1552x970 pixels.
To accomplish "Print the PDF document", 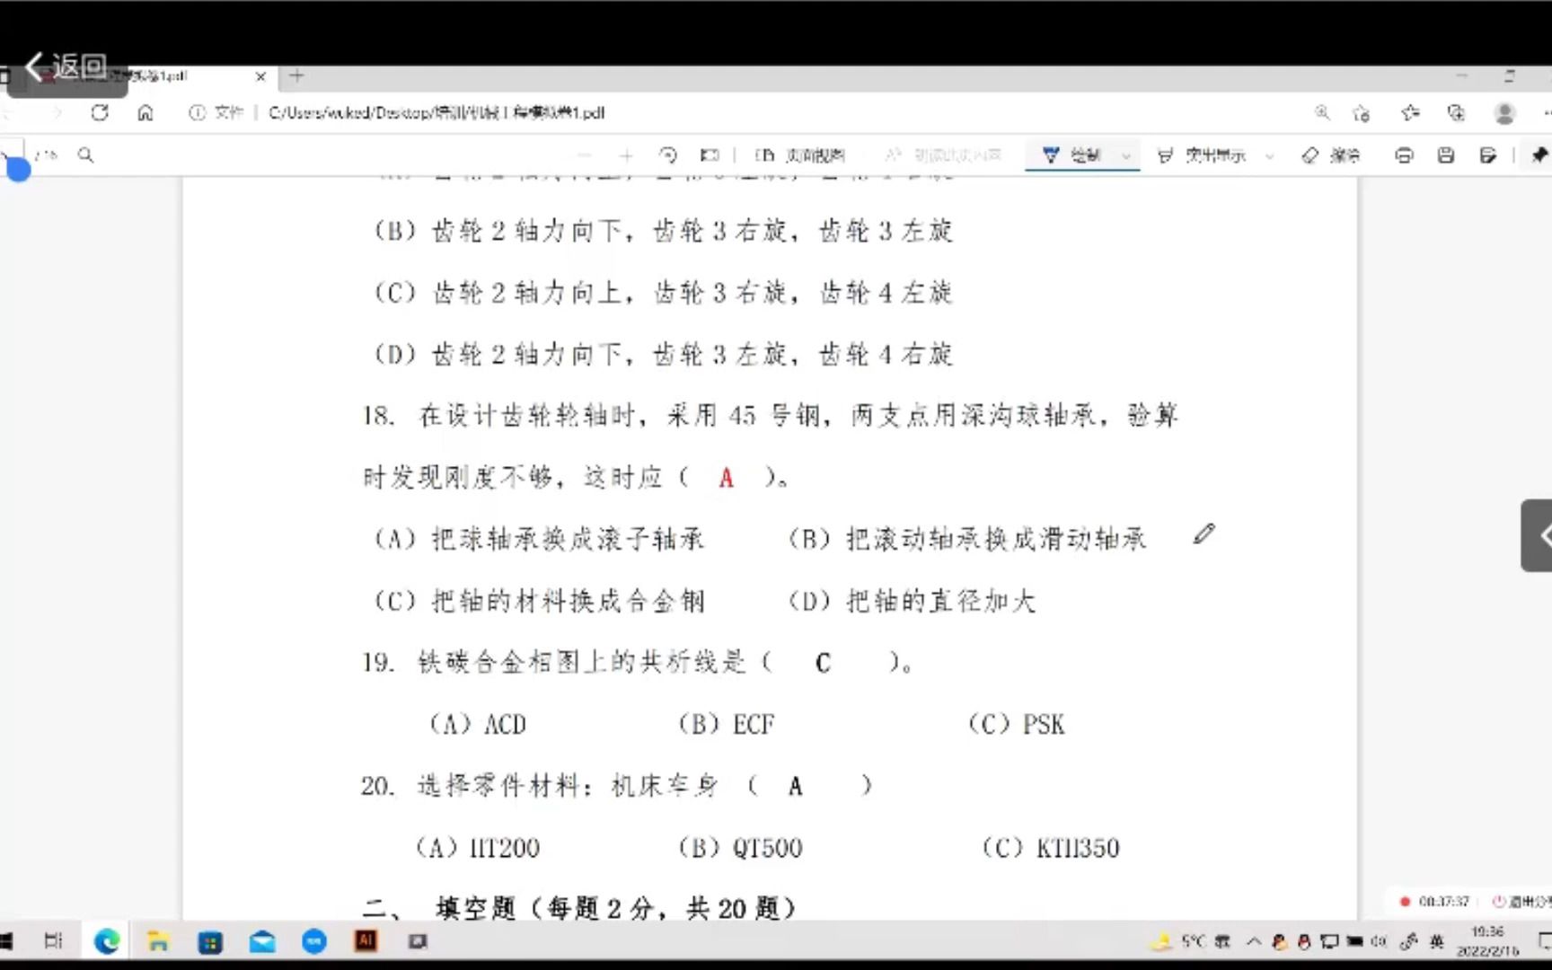I will click(x=1404, y=155).
